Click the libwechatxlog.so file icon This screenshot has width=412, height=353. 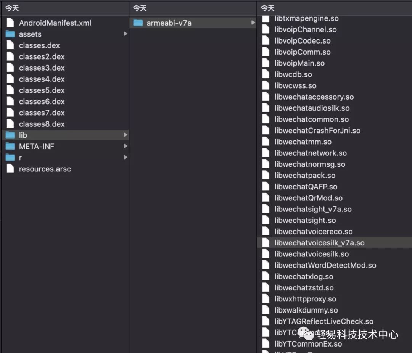(266, 276)
